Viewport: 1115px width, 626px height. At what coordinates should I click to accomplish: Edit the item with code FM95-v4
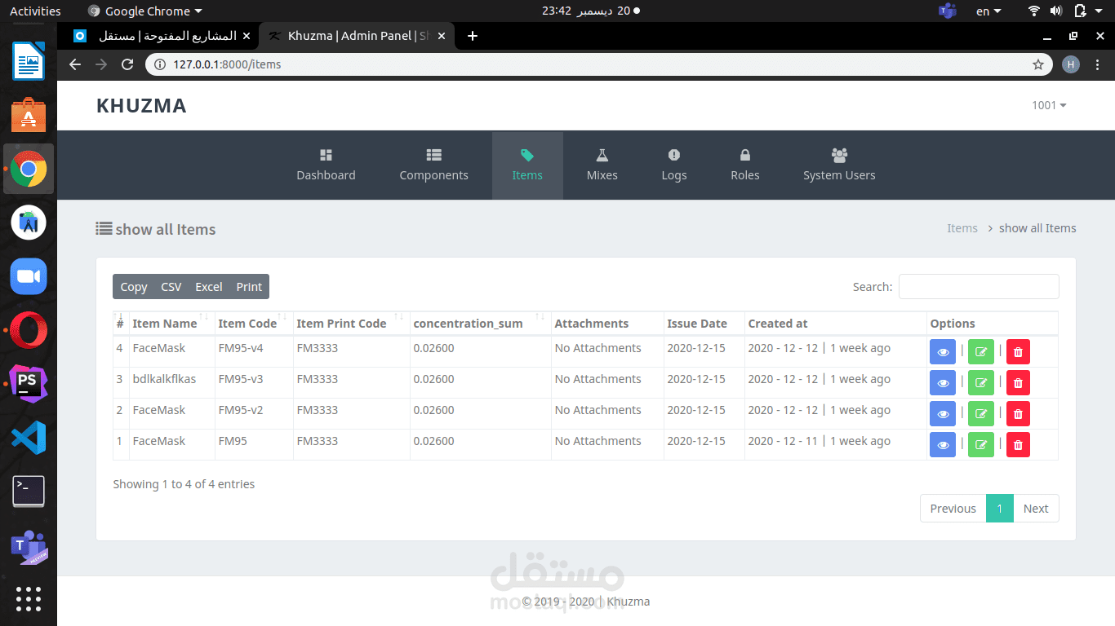point(981,352)
